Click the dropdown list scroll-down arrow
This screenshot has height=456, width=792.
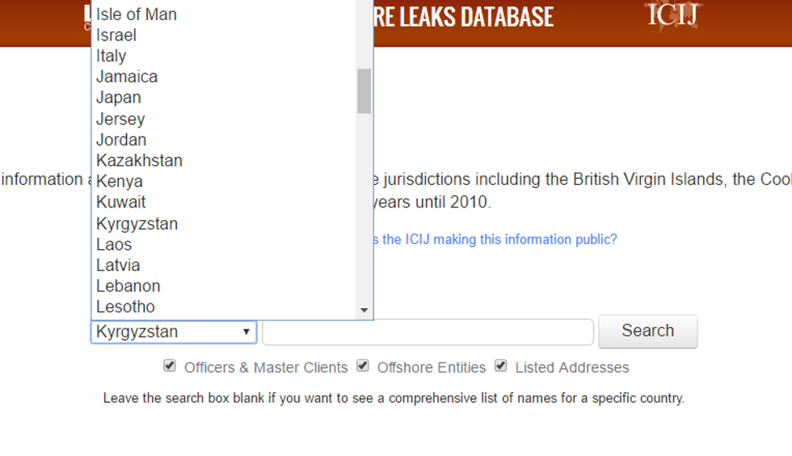click(x=364, y=310)
